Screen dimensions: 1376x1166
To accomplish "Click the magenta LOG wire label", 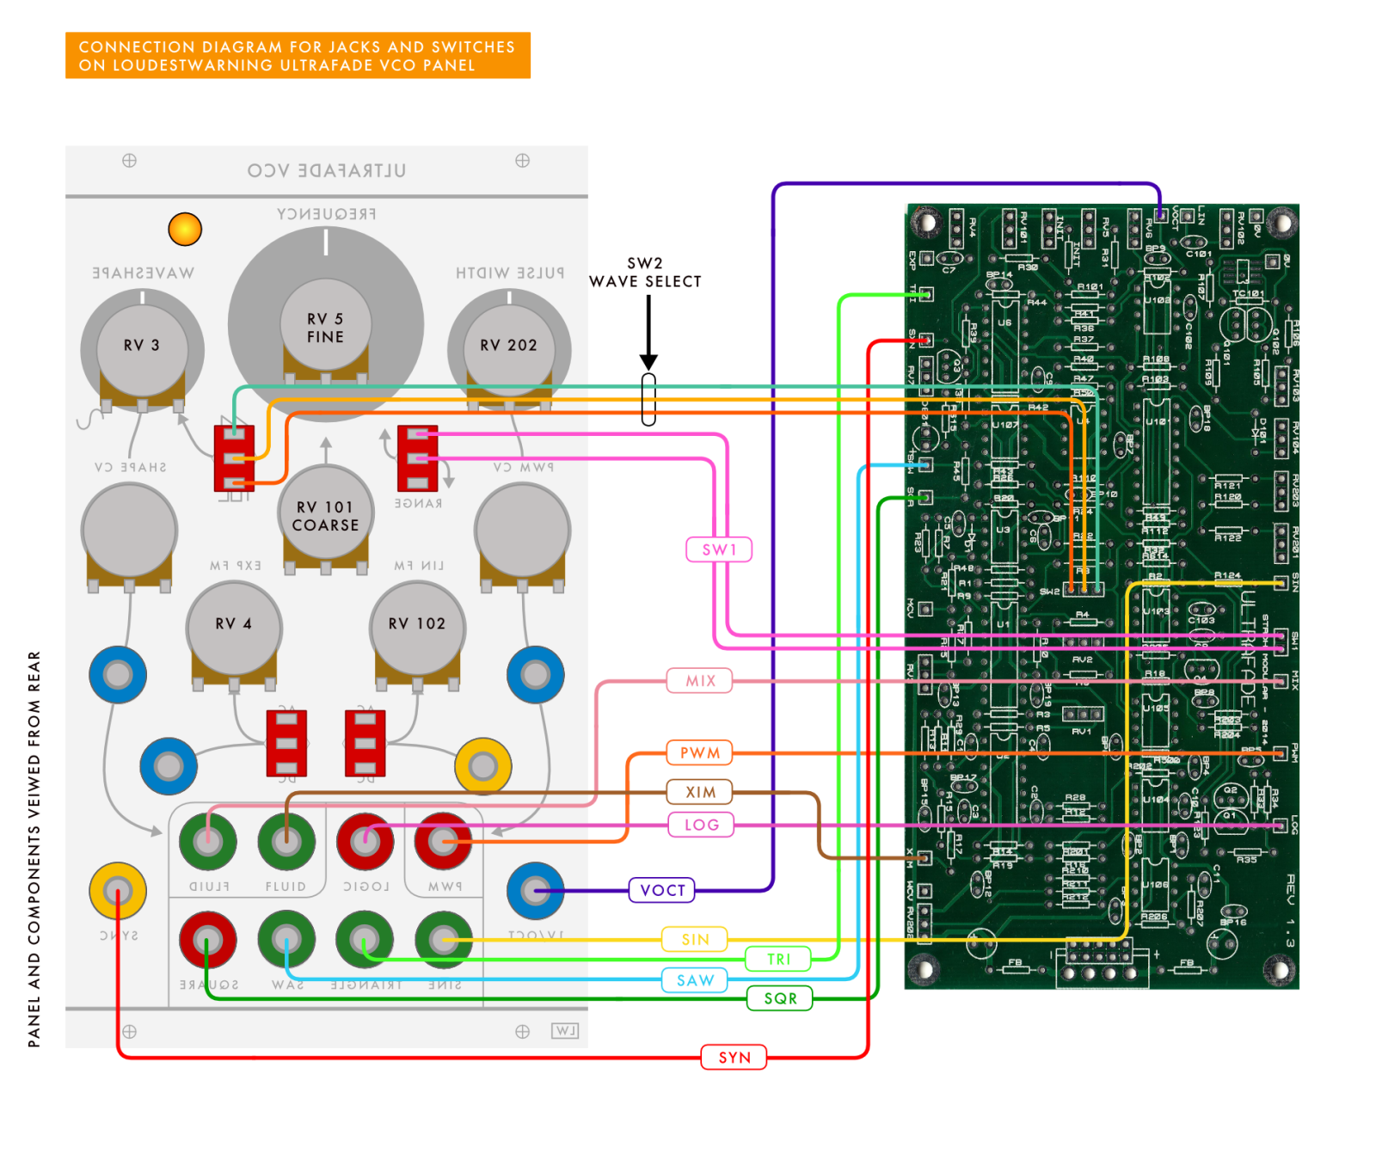I will [702, 825].
